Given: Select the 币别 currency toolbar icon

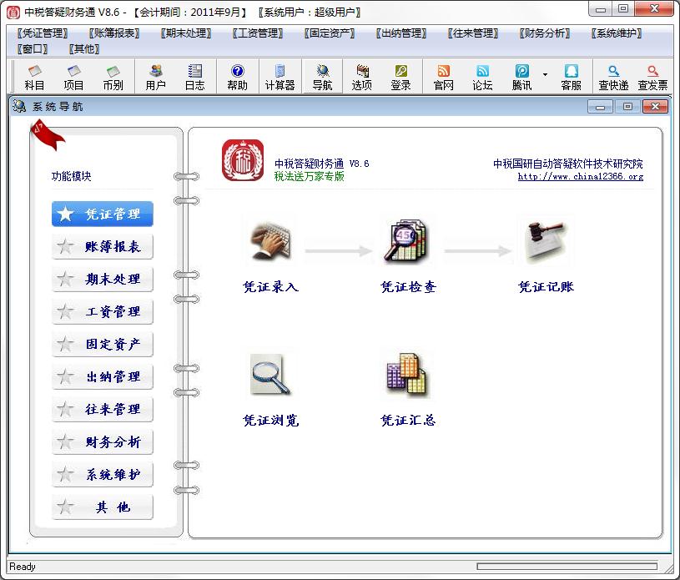Looking at the screenshot, I should coord(113,78).
